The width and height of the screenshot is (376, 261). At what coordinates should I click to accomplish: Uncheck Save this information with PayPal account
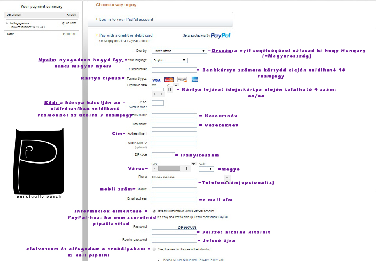click(x=154, y=211)
